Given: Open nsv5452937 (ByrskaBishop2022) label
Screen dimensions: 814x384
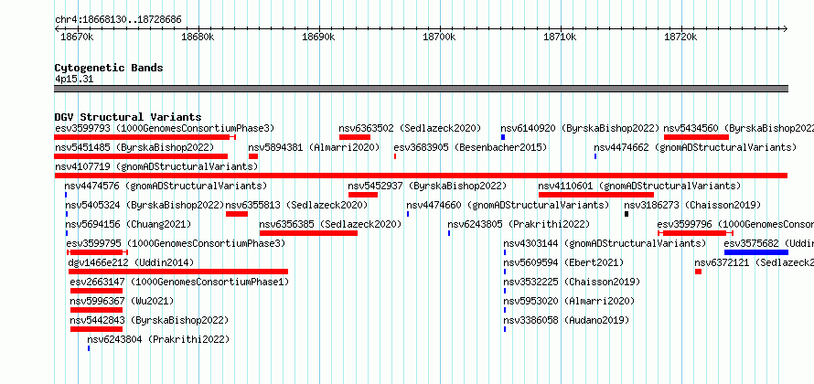Looking at the screenshot, I should point(427,186).
